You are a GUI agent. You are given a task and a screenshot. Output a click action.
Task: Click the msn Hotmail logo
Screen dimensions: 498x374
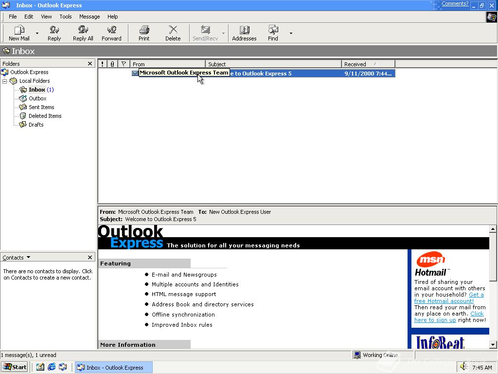point(431,264)
